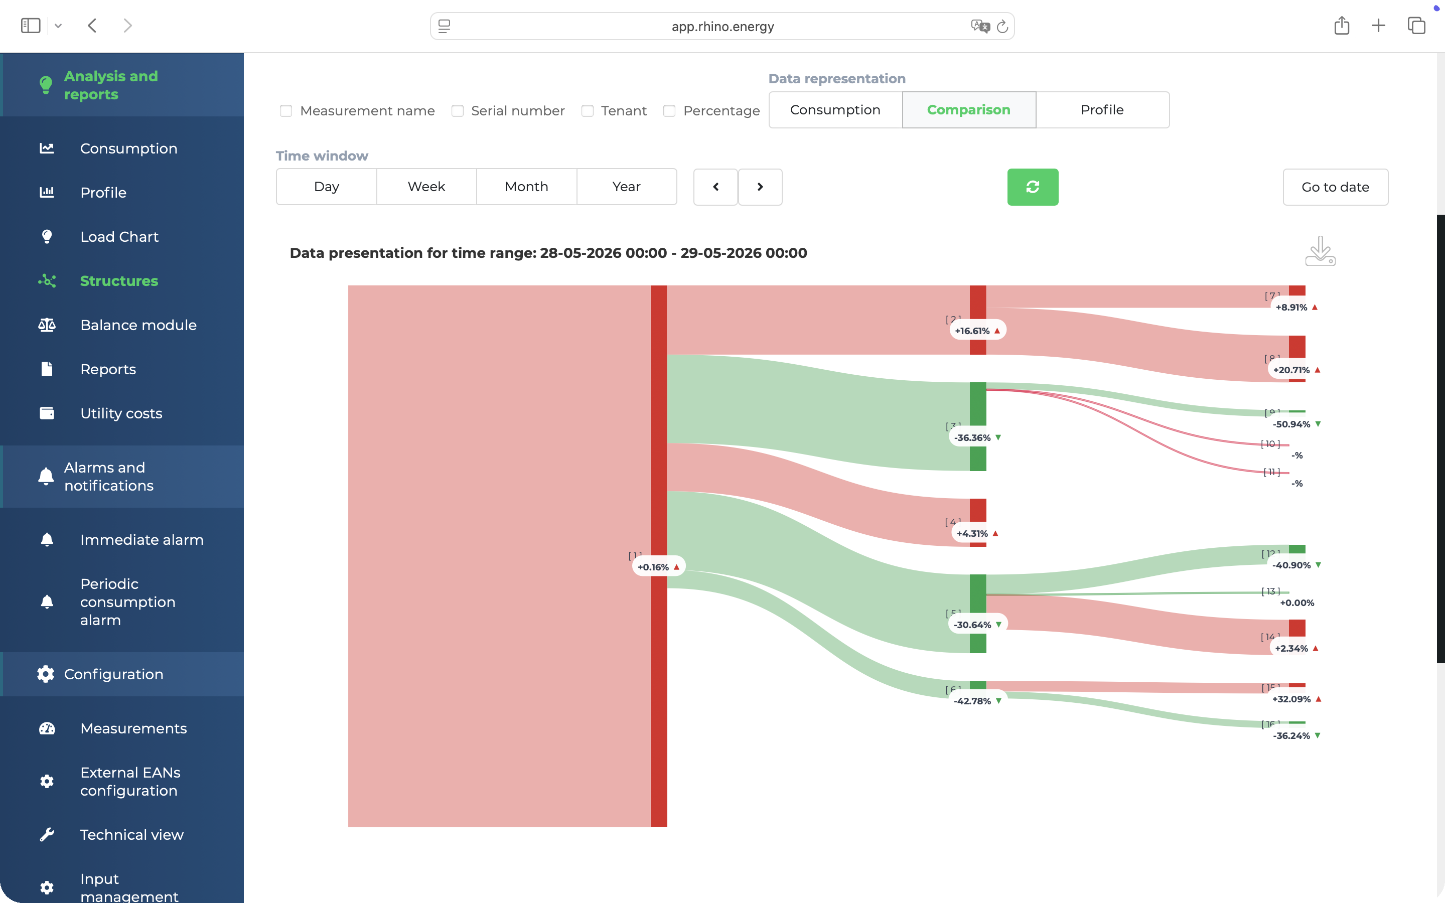Click the translate icon in address bar
Screen dimensions: 1445x903
tap(980, 26)
